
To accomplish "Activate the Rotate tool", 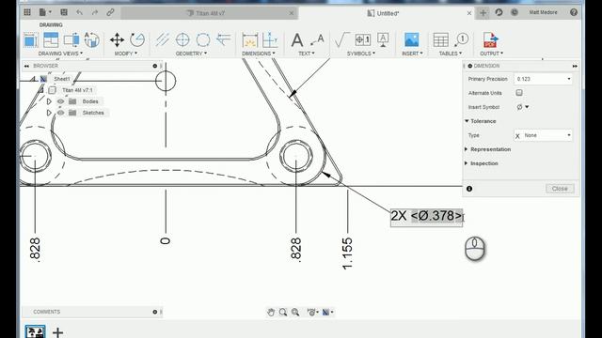I will (x=137, y=39).
